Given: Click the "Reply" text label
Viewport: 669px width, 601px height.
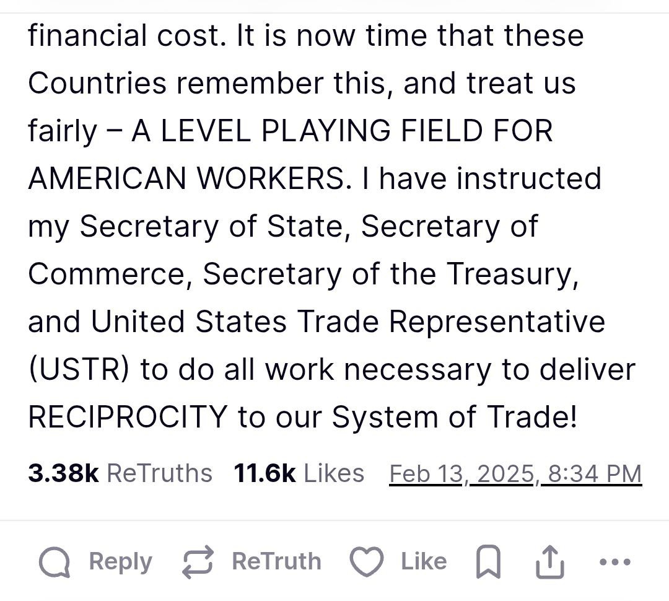Looking at the screenshot, I should [120, 561].
